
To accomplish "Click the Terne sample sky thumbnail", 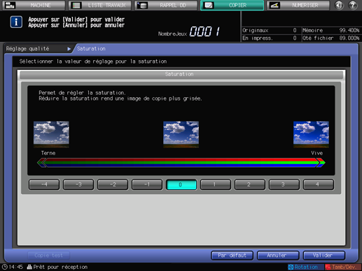I will pyautogui.click(x=51, y=134).
